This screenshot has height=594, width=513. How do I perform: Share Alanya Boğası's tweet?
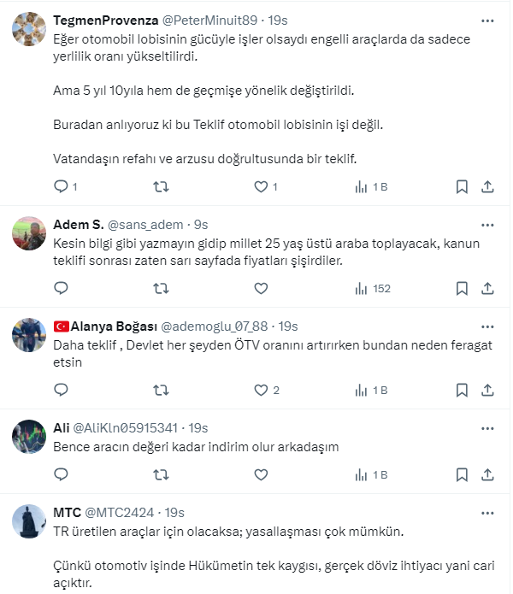click(487, 390)
